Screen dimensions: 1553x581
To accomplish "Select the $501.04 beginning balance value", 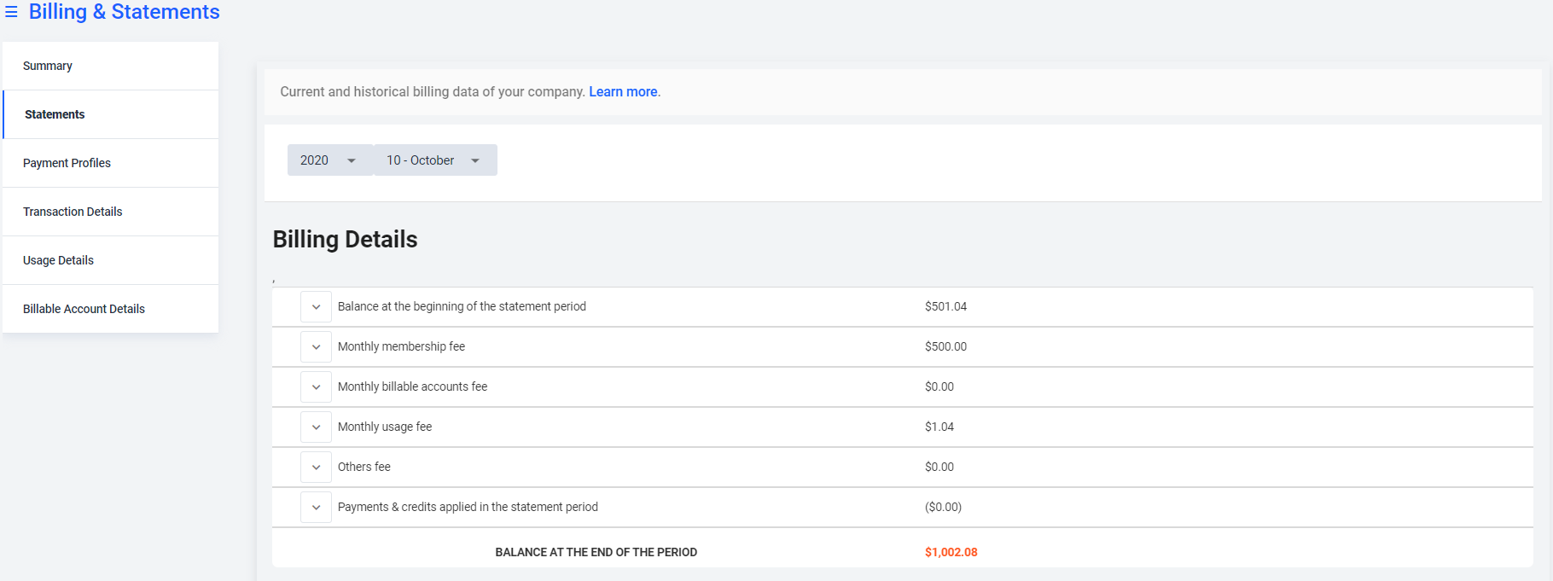I will coord(945,306).
